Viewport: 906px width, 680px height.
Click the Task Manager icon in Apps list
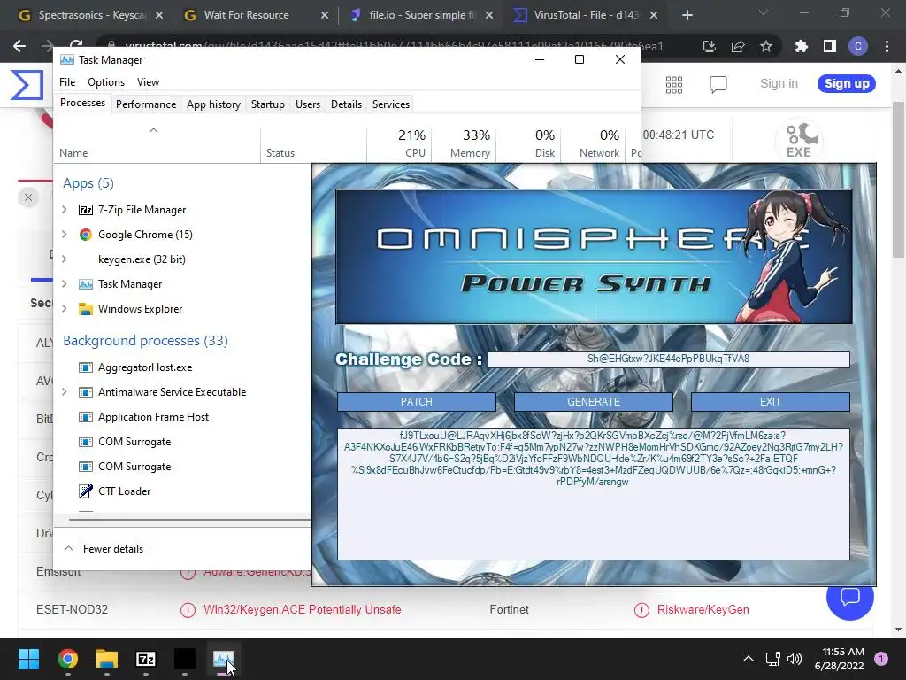tap(86, 284)
